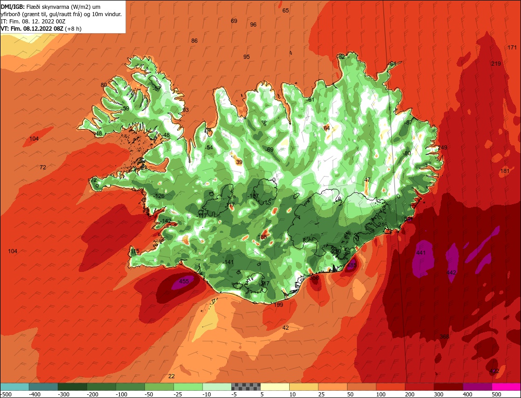521x398 pixels.
Task: Click the 171 flux value at the map edge
Action: [x=512, y=47]
